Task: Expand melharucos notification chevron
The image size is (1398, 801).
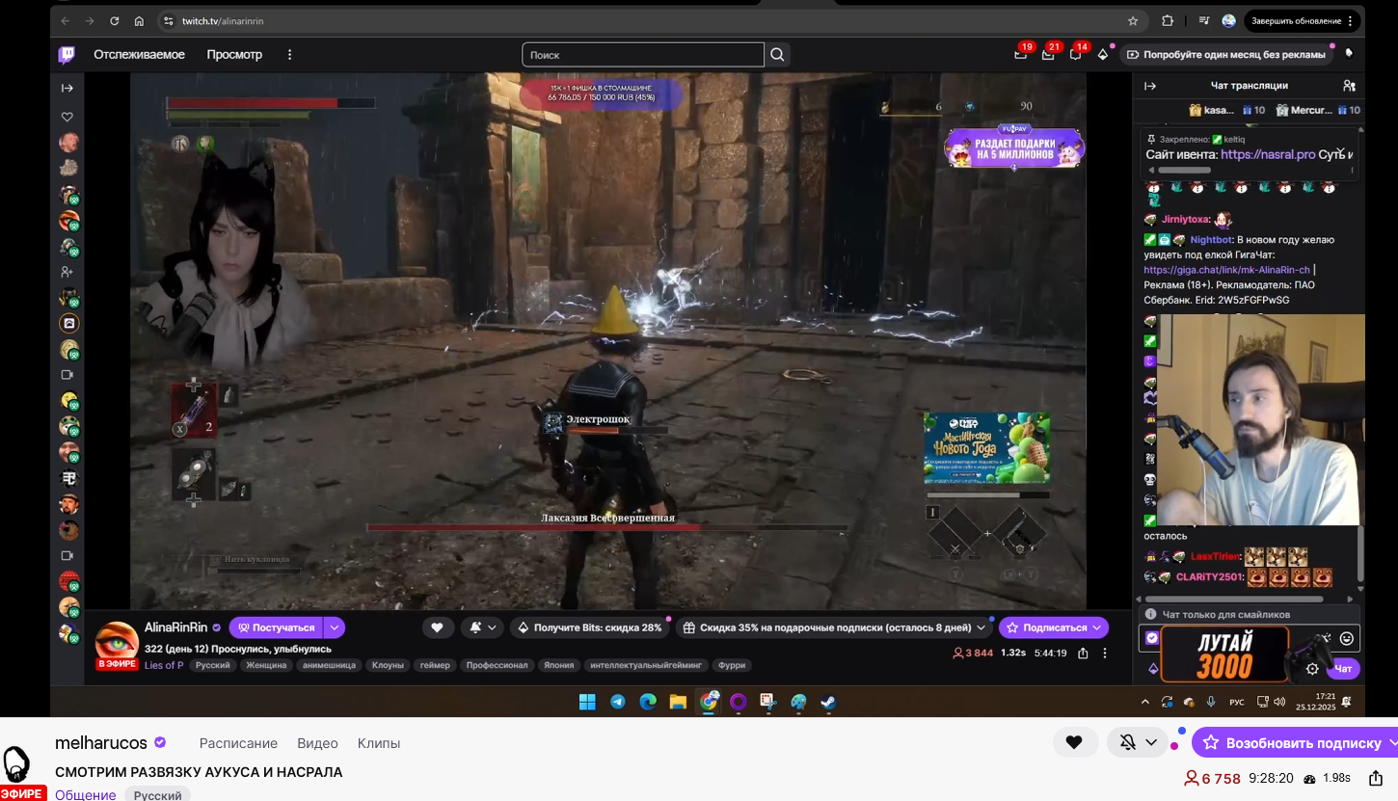Action: coord(1151,742)
